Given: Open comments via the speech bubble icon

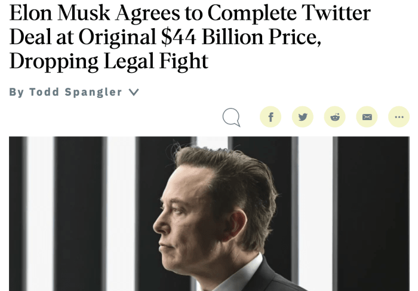Looking at the screenshot, I should pos(231,117).
